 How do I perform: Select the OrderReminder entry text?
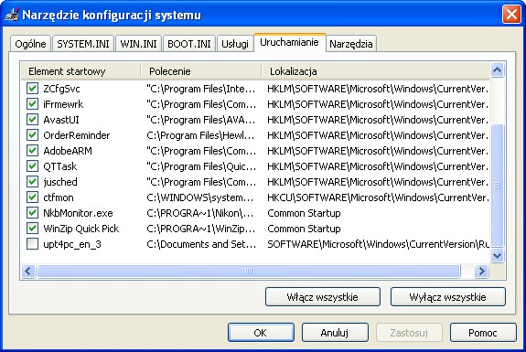77,135
